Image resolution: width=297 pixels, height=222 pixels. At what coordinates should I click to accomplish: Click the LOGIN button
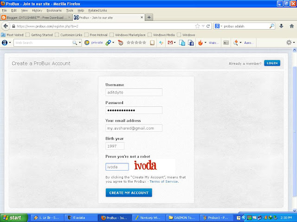272,63
